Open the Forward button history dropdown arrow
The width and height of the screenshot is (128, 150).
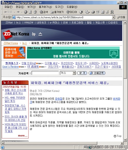[x=22, y=12]
